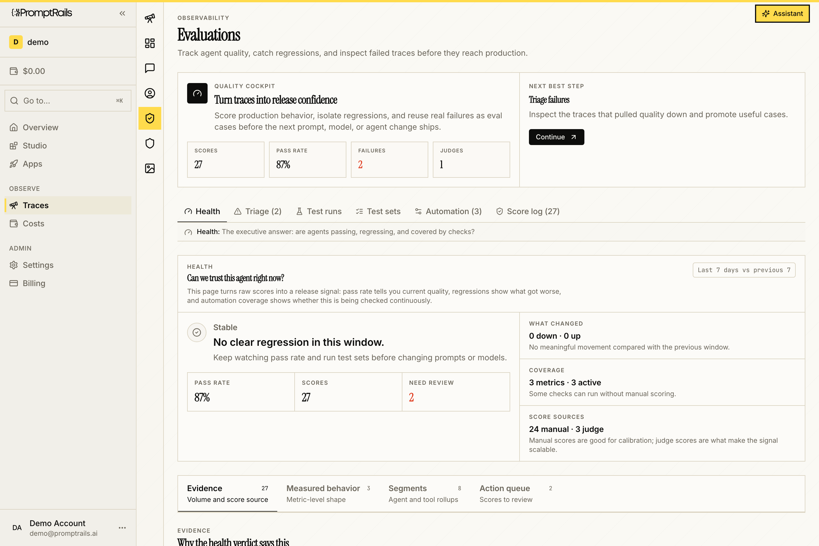Open the plain shield rail icon
The height and width of the screenshot is (546, 819).
(x=150, y=143)
